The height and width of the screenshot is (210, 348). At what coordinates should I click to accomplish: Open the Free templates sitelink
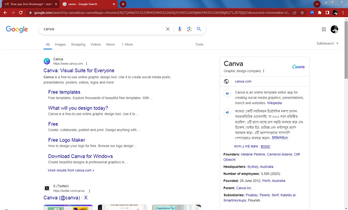64,92
